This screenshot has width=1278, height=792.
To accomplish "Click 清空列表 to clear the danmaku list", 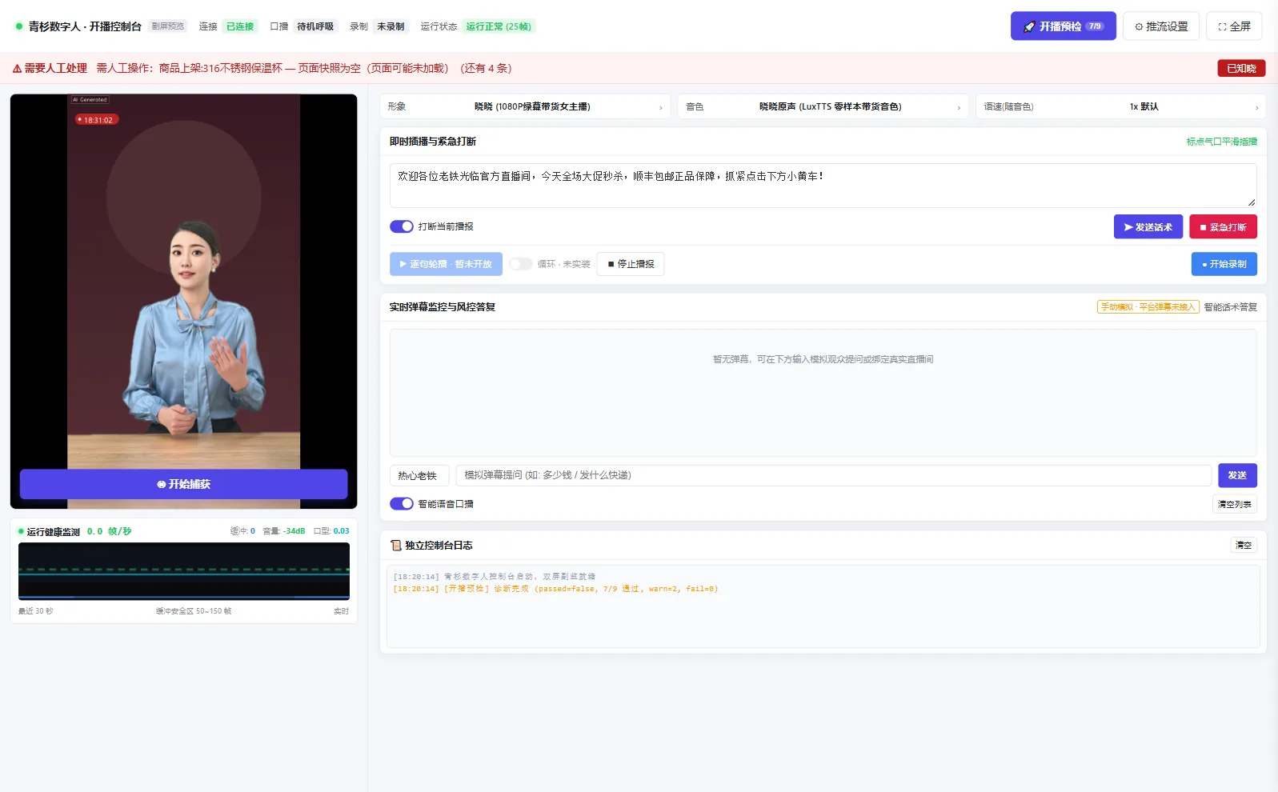I will pos(1235,504).
